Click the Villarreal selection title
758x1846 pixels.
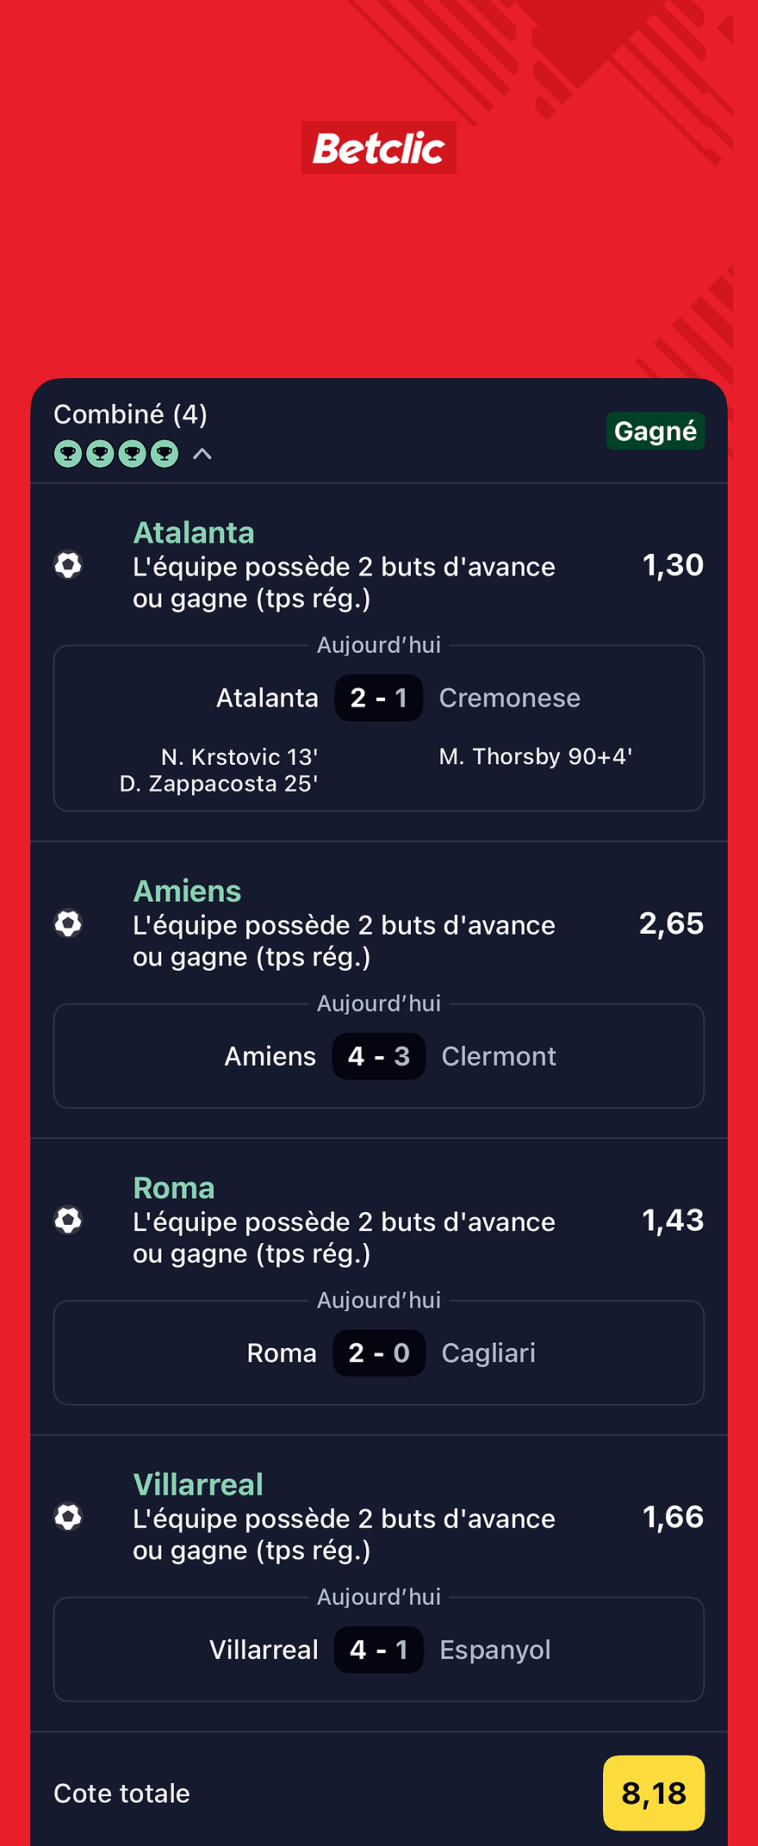click(198, 1484)
